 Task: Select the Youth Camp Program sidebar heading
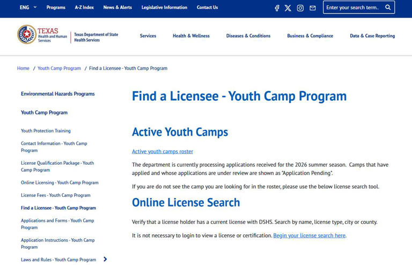(x=44, y=113)
